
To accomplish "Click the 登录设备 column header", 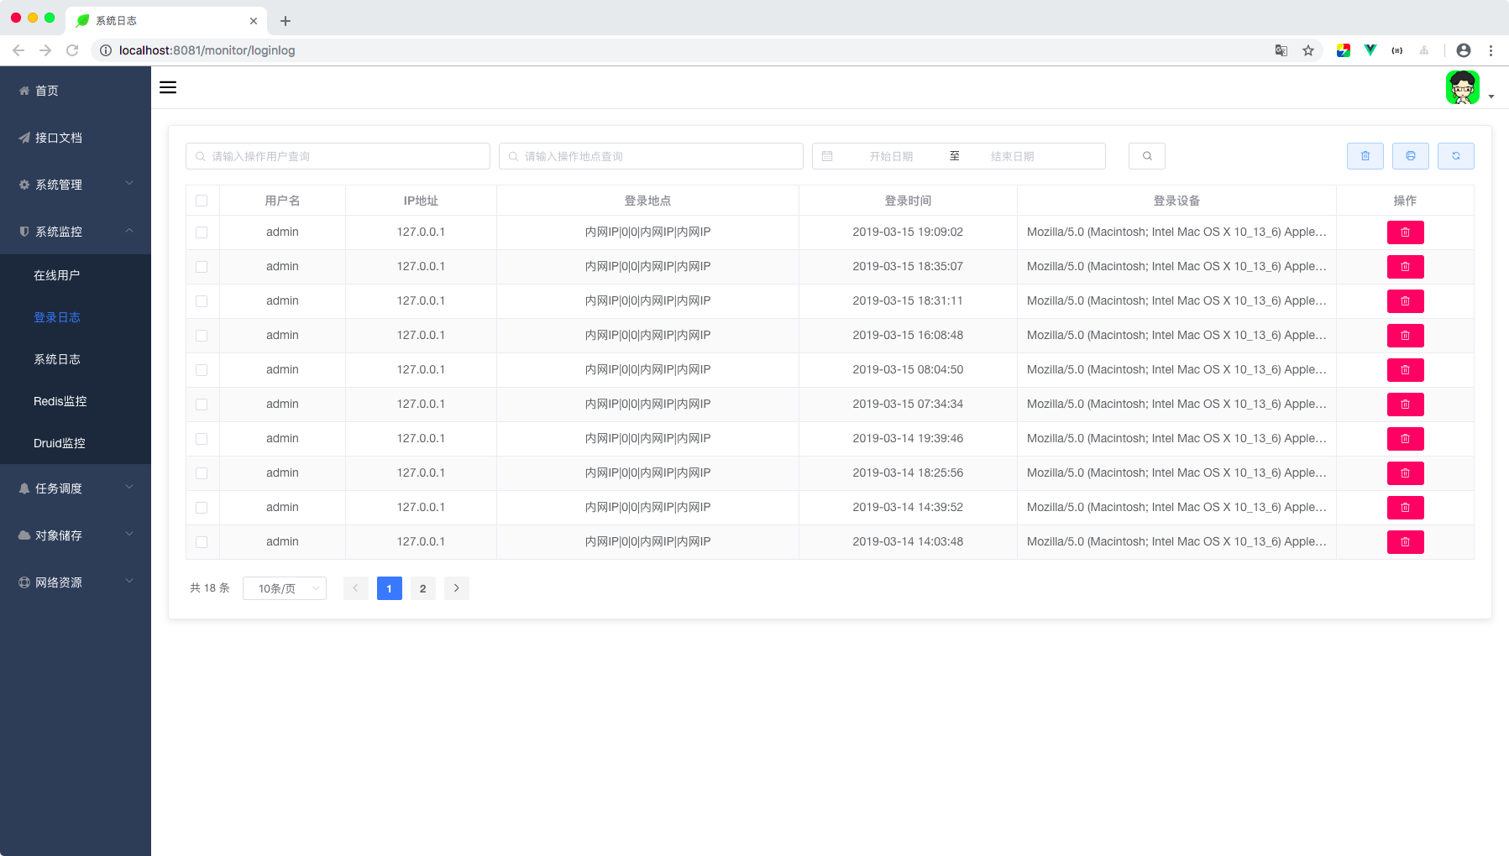I will [x=1176, y=201].
